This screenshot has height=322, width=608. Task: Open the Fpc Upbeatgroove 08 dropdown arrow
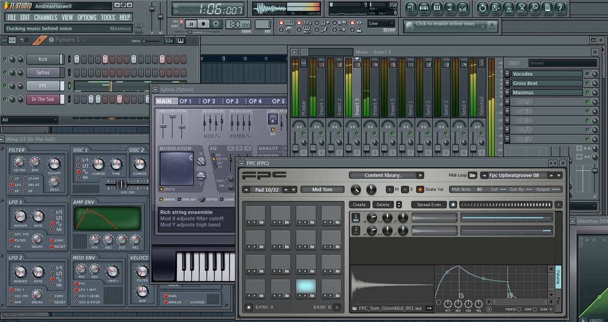559,175
